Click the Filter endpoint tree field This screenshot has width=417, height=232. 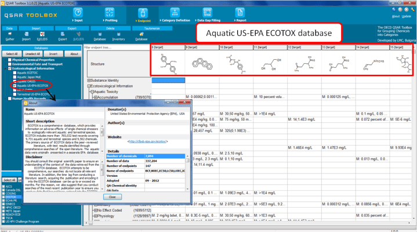(x=116, y=48)
